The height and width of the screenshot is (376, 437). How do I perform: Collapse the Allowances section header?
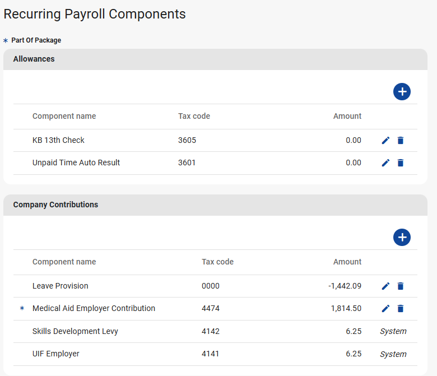pos(215,59)
